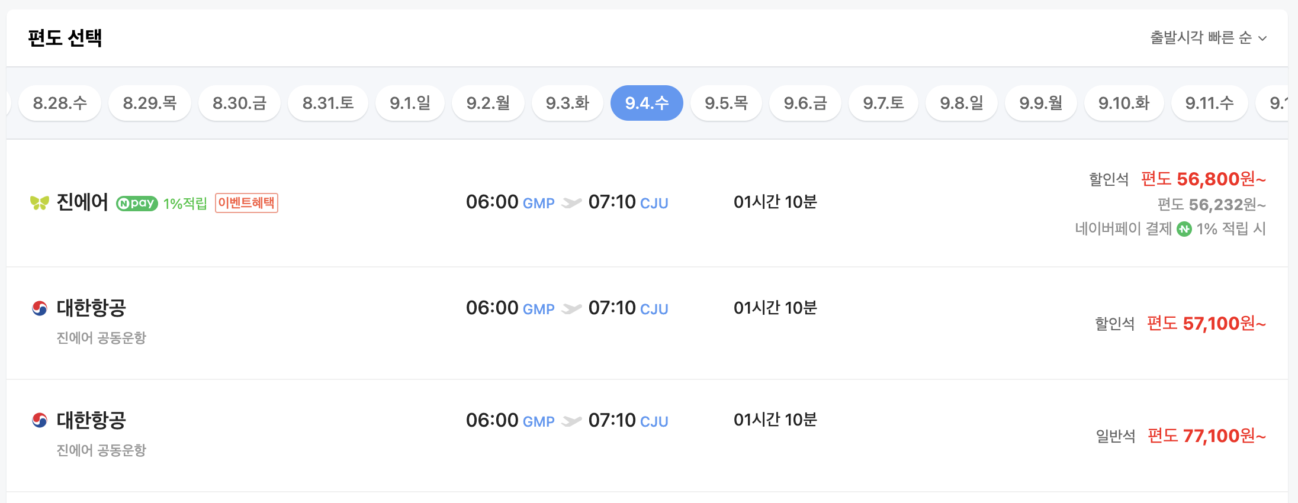This screenshot has height=503, width=1298.
Task: Click the 편도 56,232원~ Naver Pay price
Action: coord(1212,205)
